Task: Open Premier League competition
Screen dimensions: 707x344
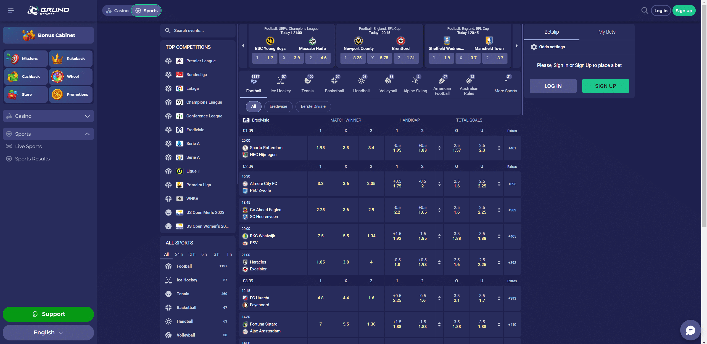Action: click(x=198, y=61)
